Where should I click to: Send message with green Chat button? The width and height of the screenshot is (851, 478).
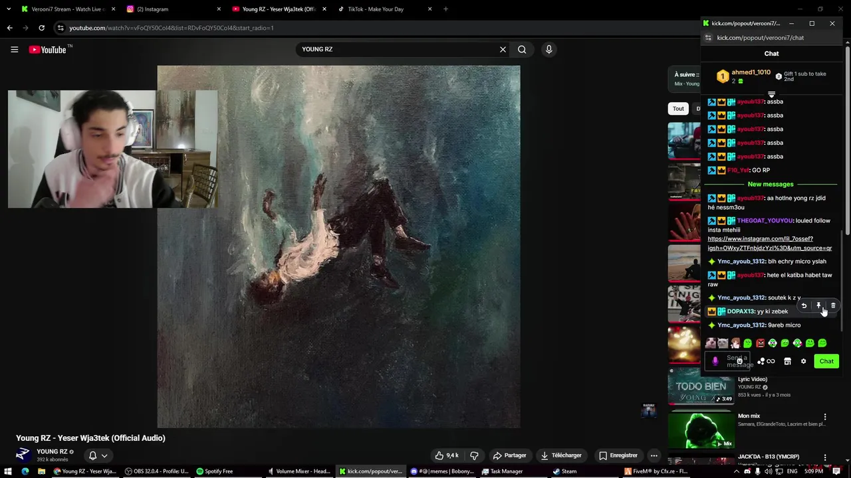[826, 361]
